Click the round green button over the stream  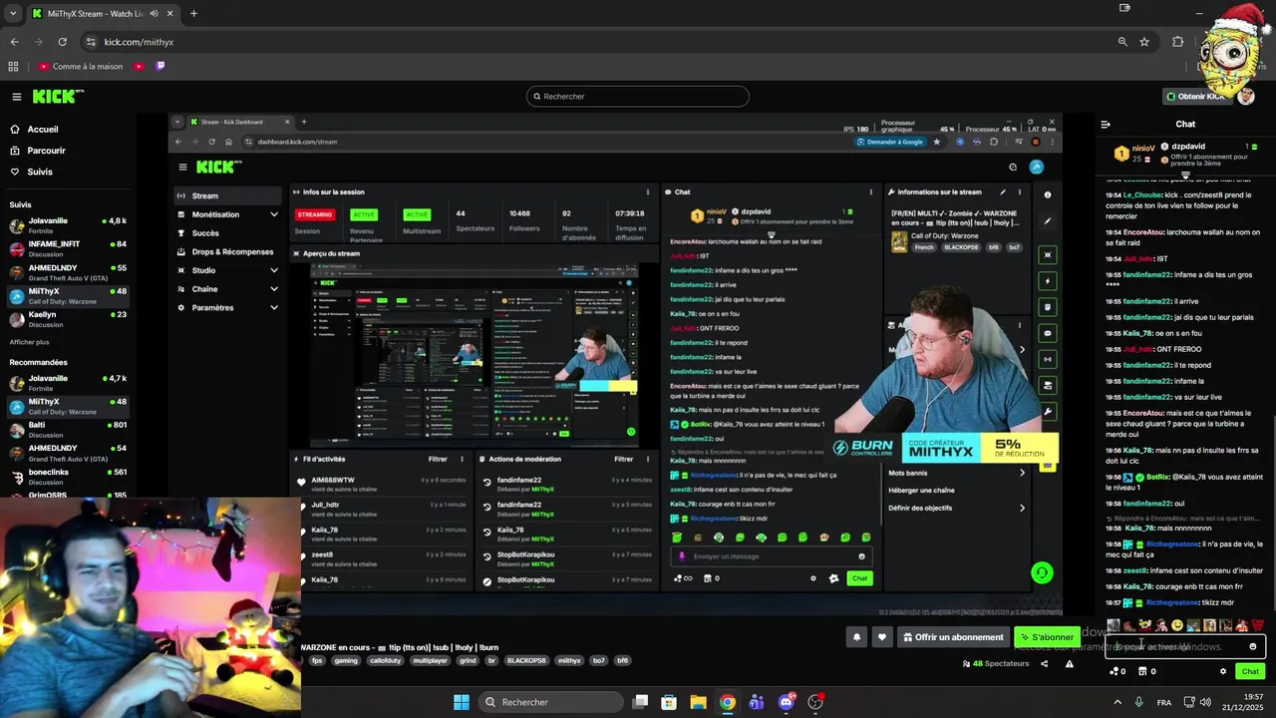(1041, 572)
